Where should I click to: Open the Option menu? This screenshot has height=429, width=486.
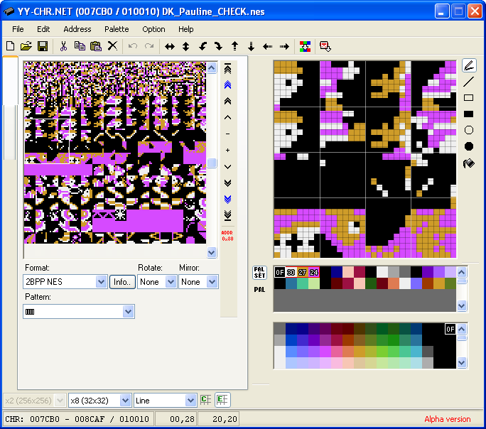click(153, 29)
